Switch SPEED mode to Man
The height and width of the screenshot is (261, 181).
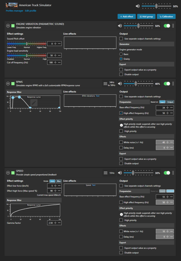pyautogui.click(x=59, y=181)
